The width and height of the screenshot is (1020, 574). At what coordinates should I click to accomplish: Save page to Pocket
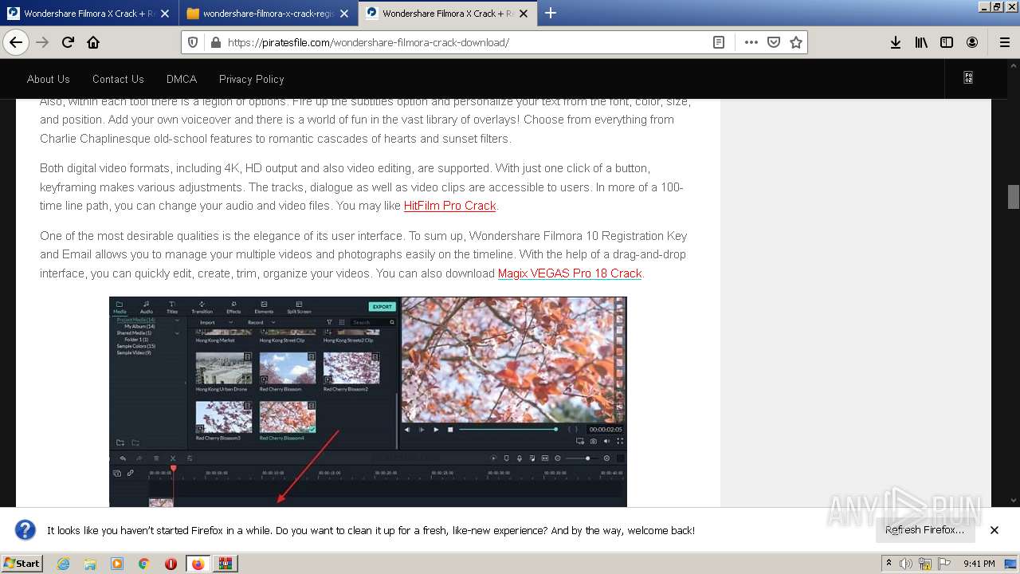[x=773, y=42]
